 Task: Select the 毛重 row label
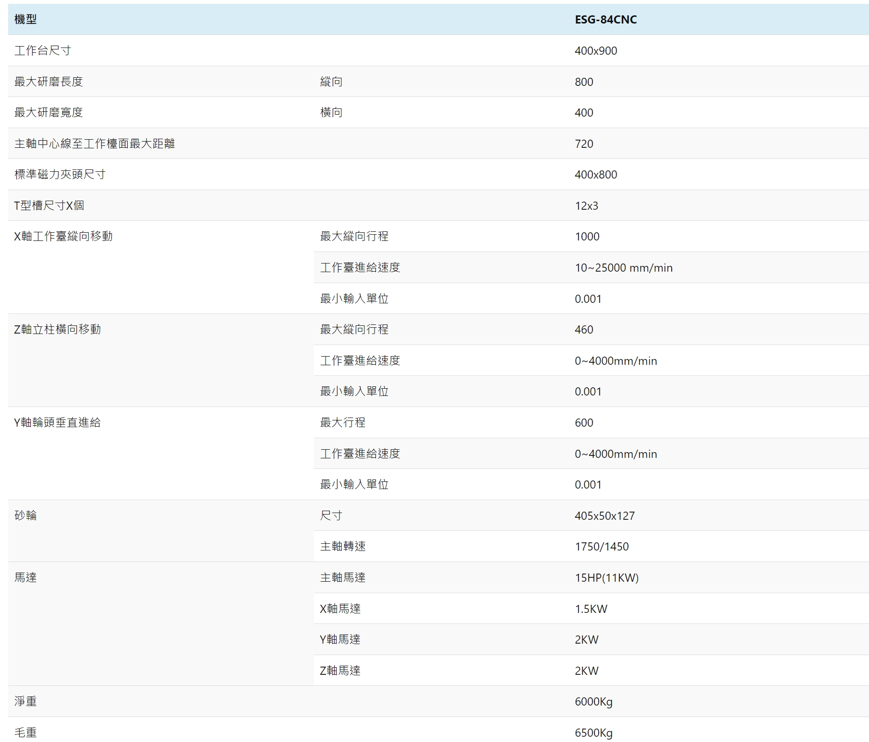25,732
